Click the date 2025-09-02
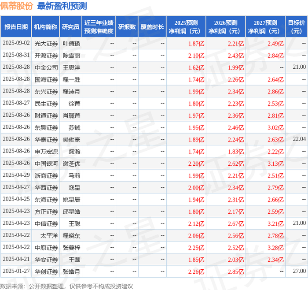 pyautogui.click(x=16, y=43)
